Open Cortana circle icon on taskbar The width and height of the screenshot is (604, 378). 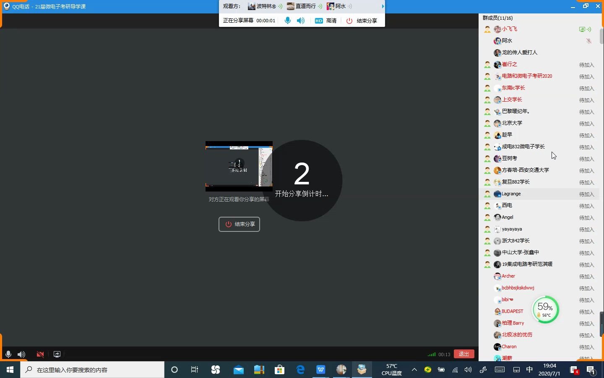pos(174,370)
